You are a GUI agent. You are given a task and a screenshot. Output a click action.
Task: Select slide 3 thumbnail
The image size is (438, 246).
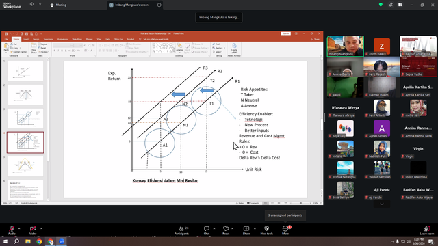(x=25, y=118)
